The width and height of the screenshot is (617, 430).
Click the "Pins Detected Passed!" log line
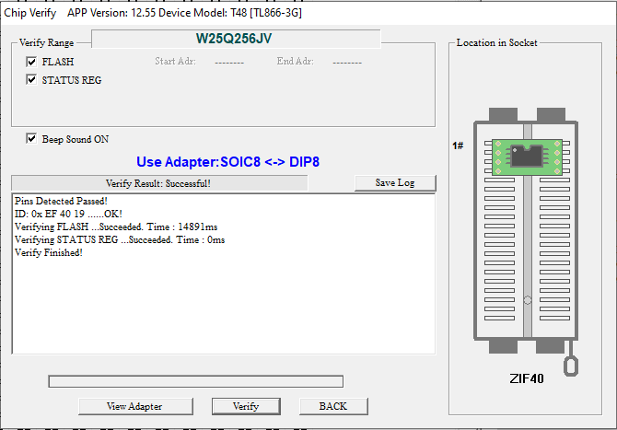61,201
